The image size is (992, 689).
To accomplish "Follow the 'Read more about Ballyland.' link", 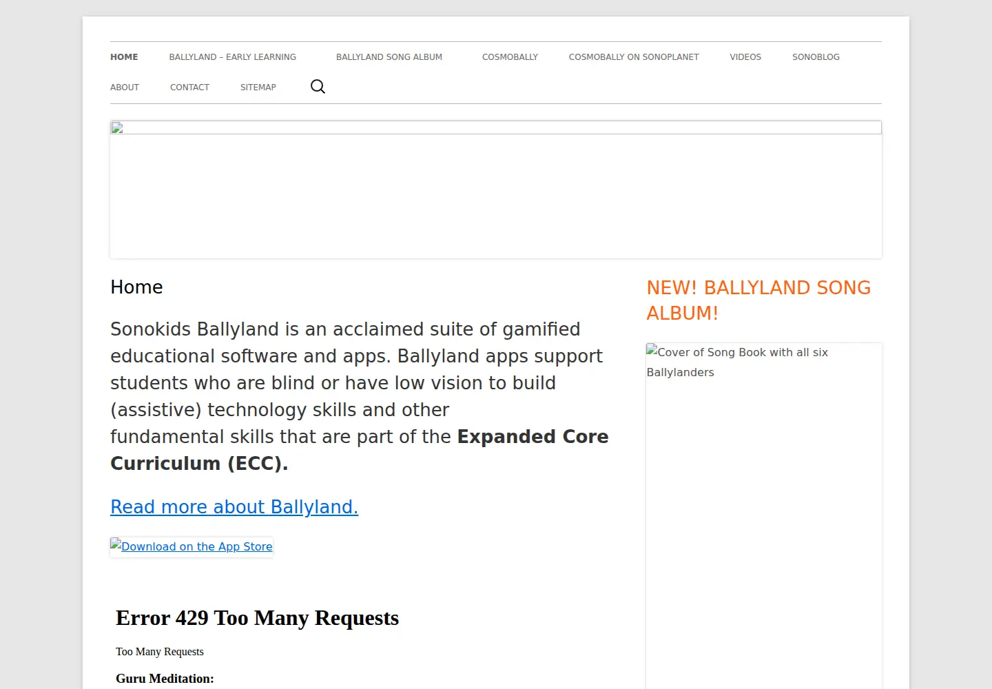I will [234, 507].
